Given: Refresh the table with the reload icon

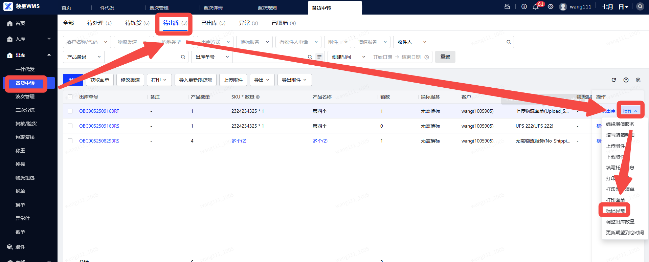Looking at the screenshot, I should 614,80.
